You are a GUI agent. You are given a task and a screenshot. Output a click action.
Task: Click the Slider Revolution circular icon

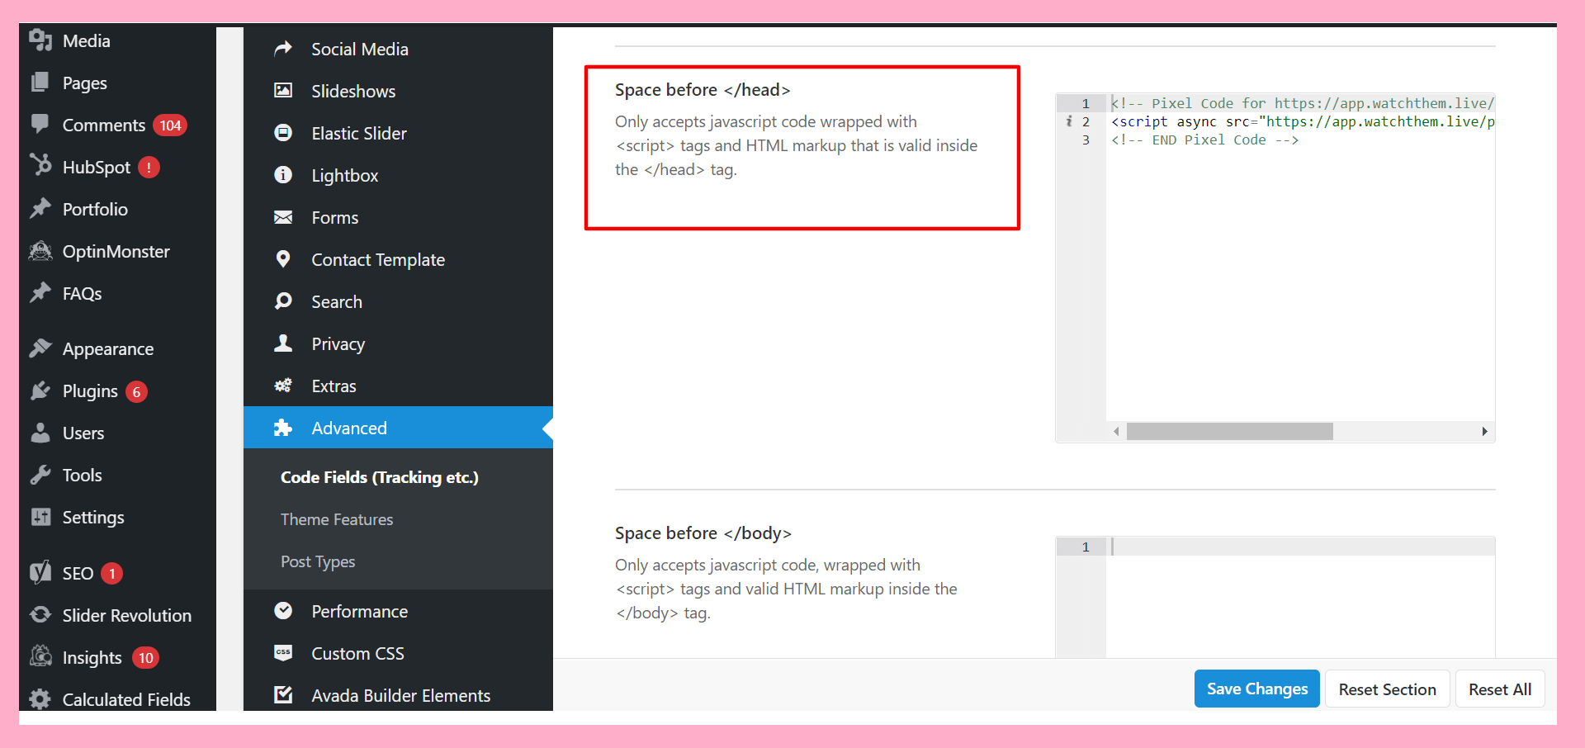(x=40, y=615)
